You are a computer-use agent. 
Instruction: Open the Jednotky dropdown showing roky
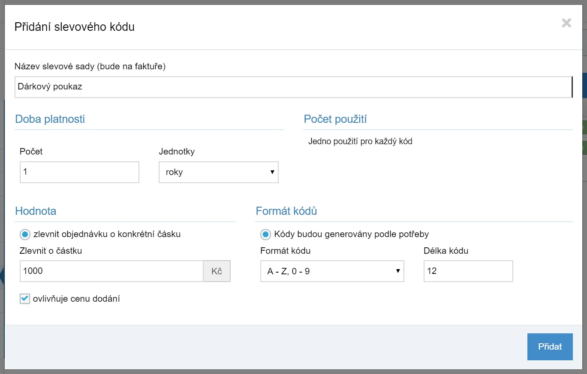click(x=219, y=172)
